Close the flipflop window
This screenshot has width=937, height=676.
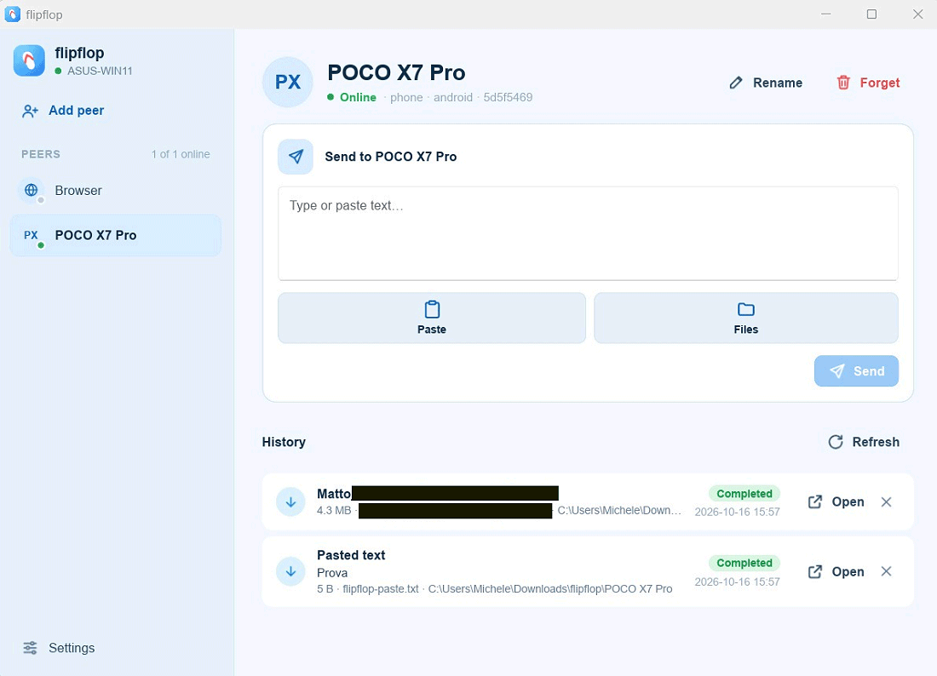coord(918,14)
